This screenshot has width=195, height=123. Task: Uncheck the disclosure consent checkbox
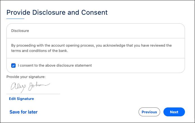click(13, 66)
